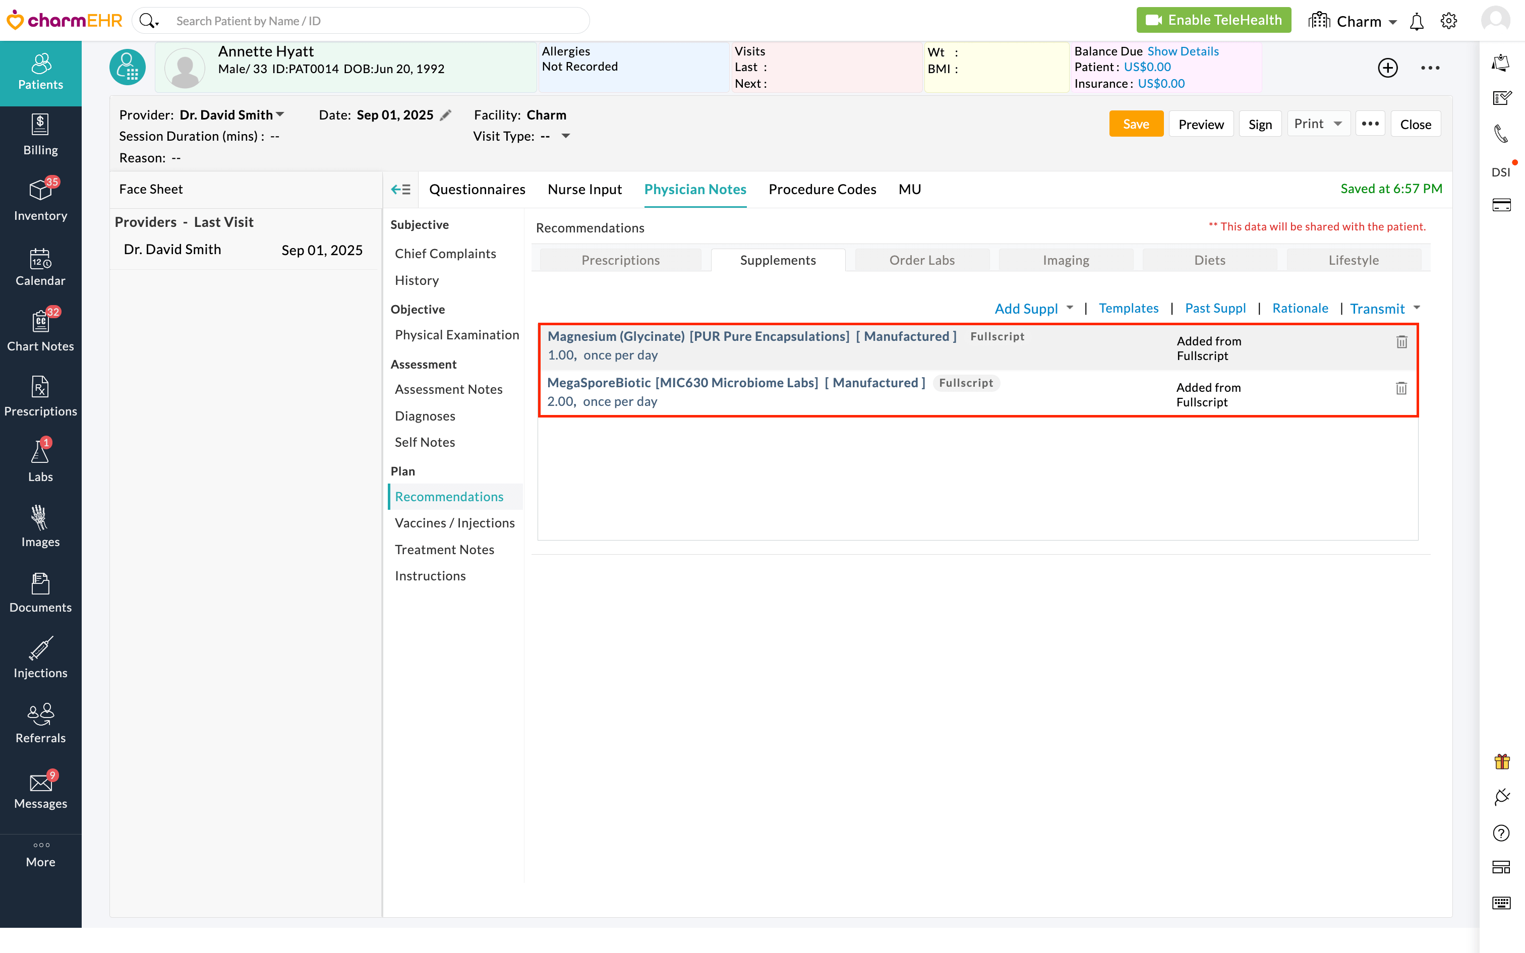
Task: Open Show Details balance link
Action: point(1183,51)
